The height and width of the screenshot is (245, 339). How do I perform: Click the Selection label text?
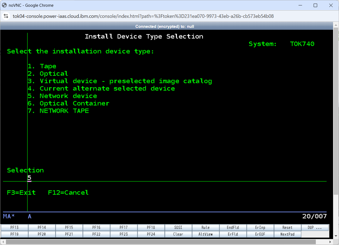pos(25,170)
